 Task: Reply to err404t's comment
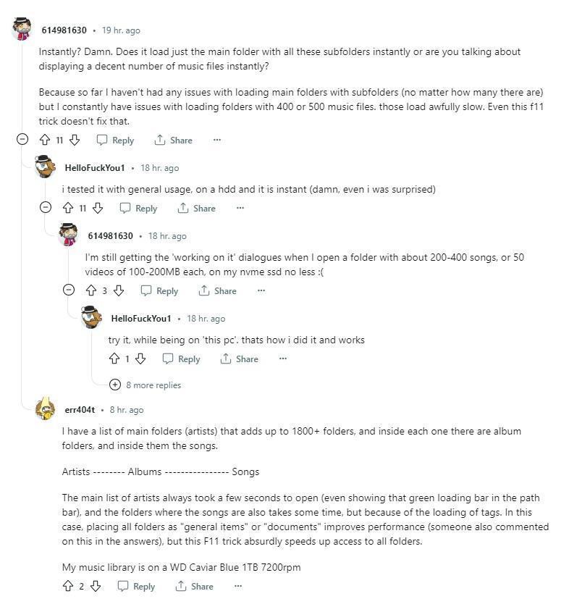136,587
